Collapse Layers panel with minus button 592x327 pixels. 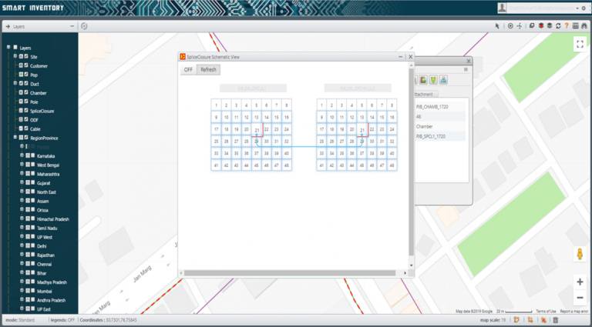tap(72, 26)
